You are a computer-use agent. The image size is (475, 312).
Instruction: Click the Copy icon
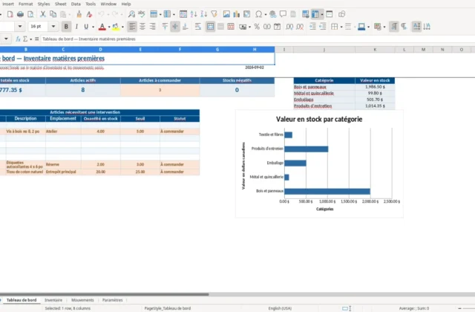tap(53, 14)
